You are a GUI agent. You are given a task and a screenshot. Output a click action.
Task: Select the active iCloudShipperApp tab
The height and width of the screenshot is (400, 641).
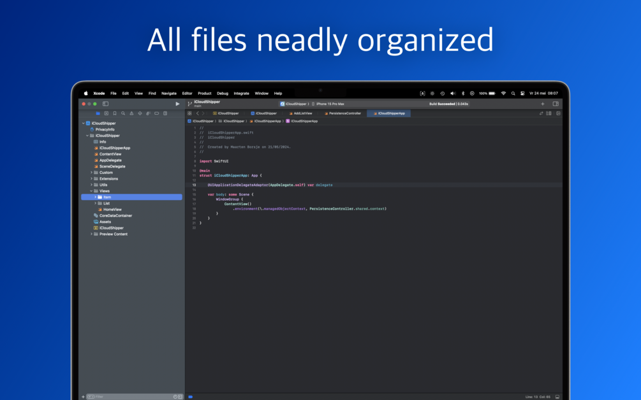coord(389,113)
